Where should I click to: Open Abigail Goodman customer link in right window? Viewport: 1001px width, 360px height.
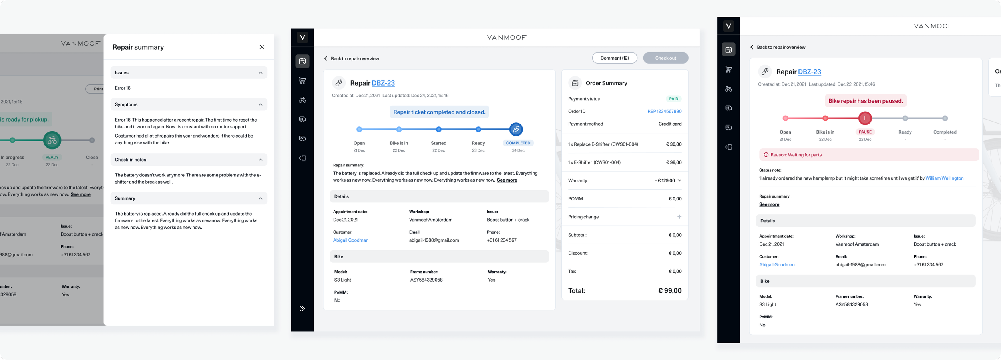(777, 264)
